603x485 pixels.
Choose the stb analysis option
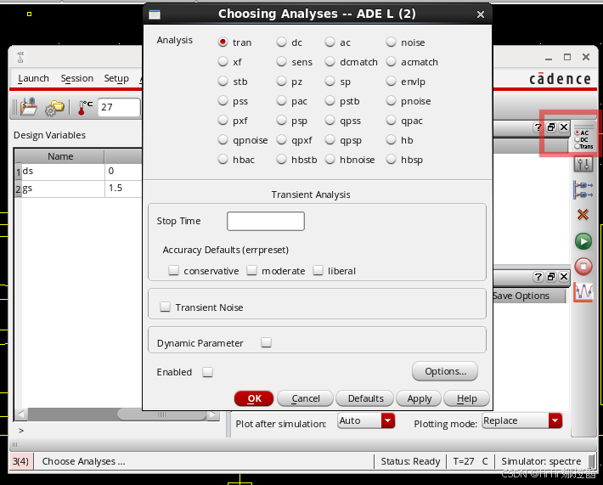click(x=223, y=82)
